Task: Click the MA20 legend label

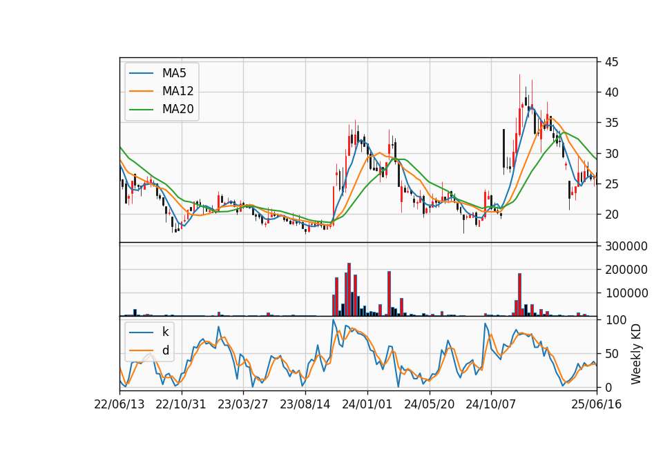Action: click(177, 110)
